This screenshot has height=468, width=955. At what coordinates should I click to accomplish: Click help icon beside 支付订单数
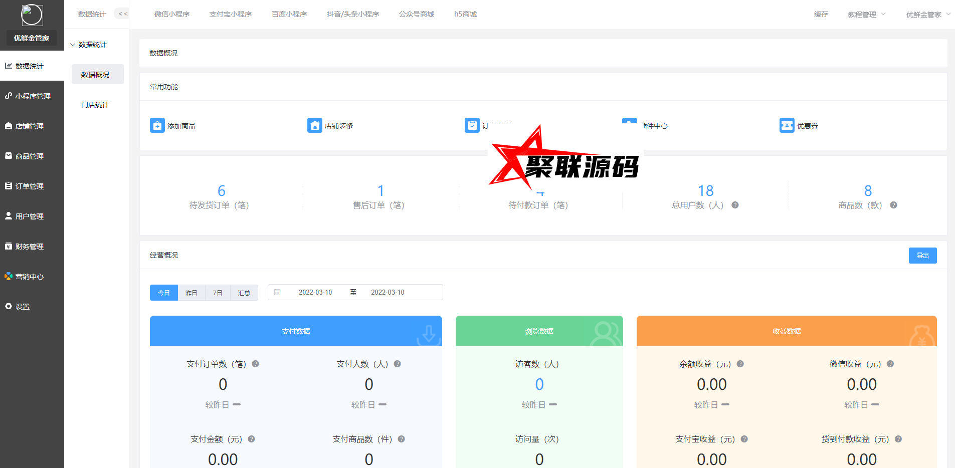coord(255,364)
